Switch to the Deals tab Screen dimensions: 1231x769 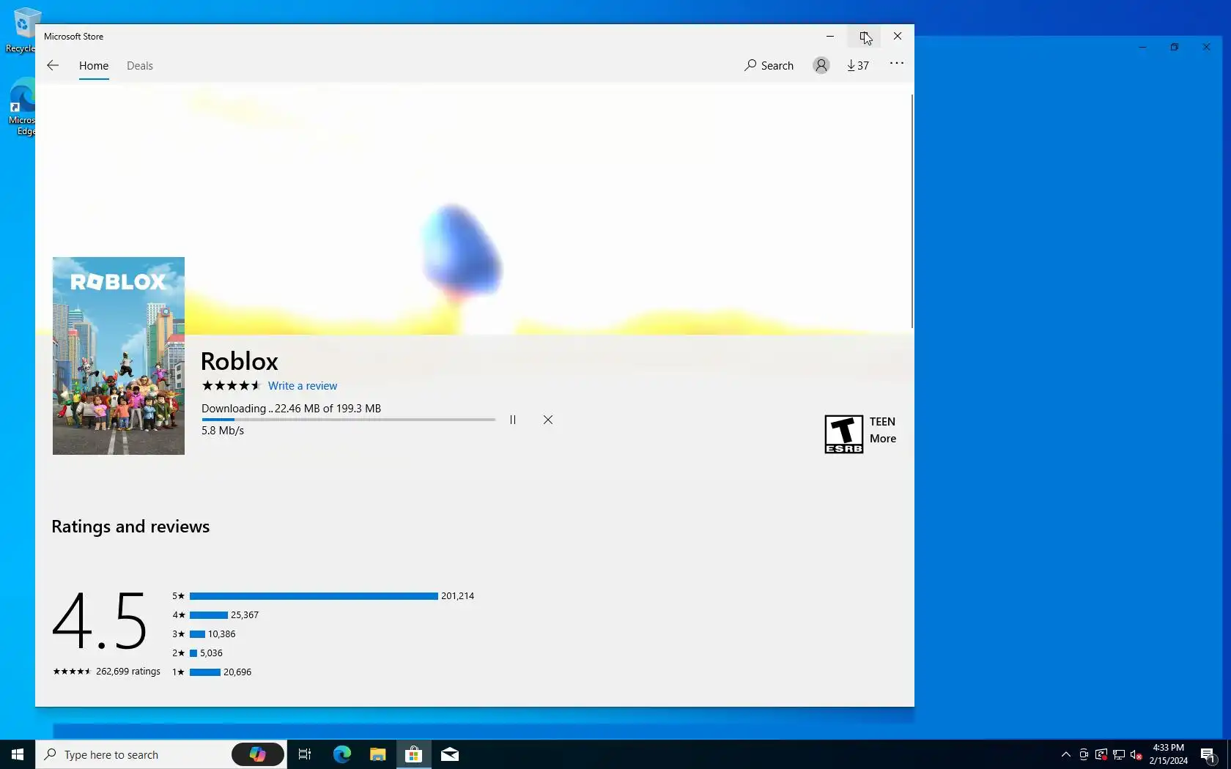pyautogui.click(x=139, y=65)
